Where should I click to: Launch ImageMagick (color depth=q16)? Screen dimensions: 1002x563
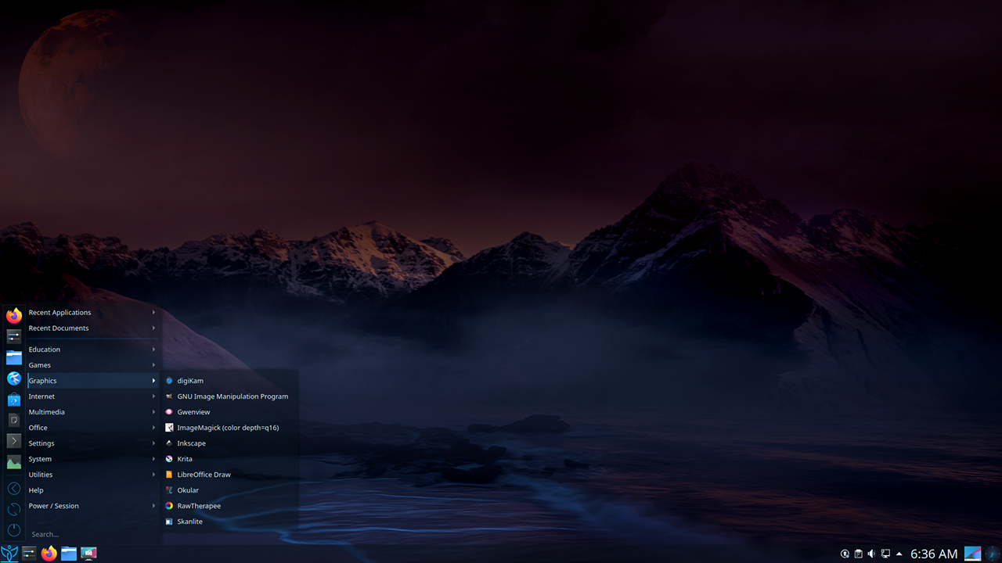click(x=230, y=428)
